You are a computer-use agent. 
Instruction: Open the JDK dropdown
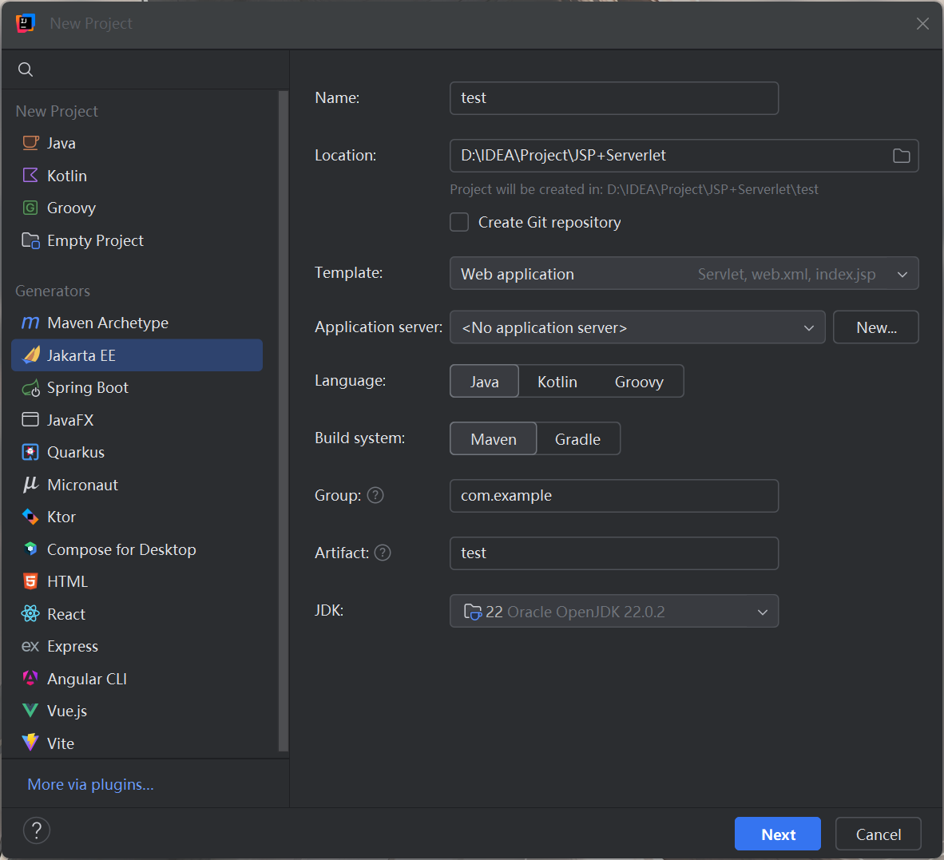tap(614, 612)
